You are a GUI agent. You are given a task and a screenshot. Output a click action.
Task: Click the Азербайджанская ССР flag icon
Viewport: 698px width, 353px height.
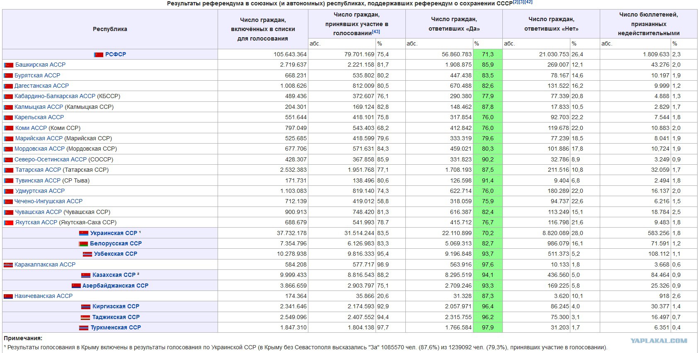point(76,286)
